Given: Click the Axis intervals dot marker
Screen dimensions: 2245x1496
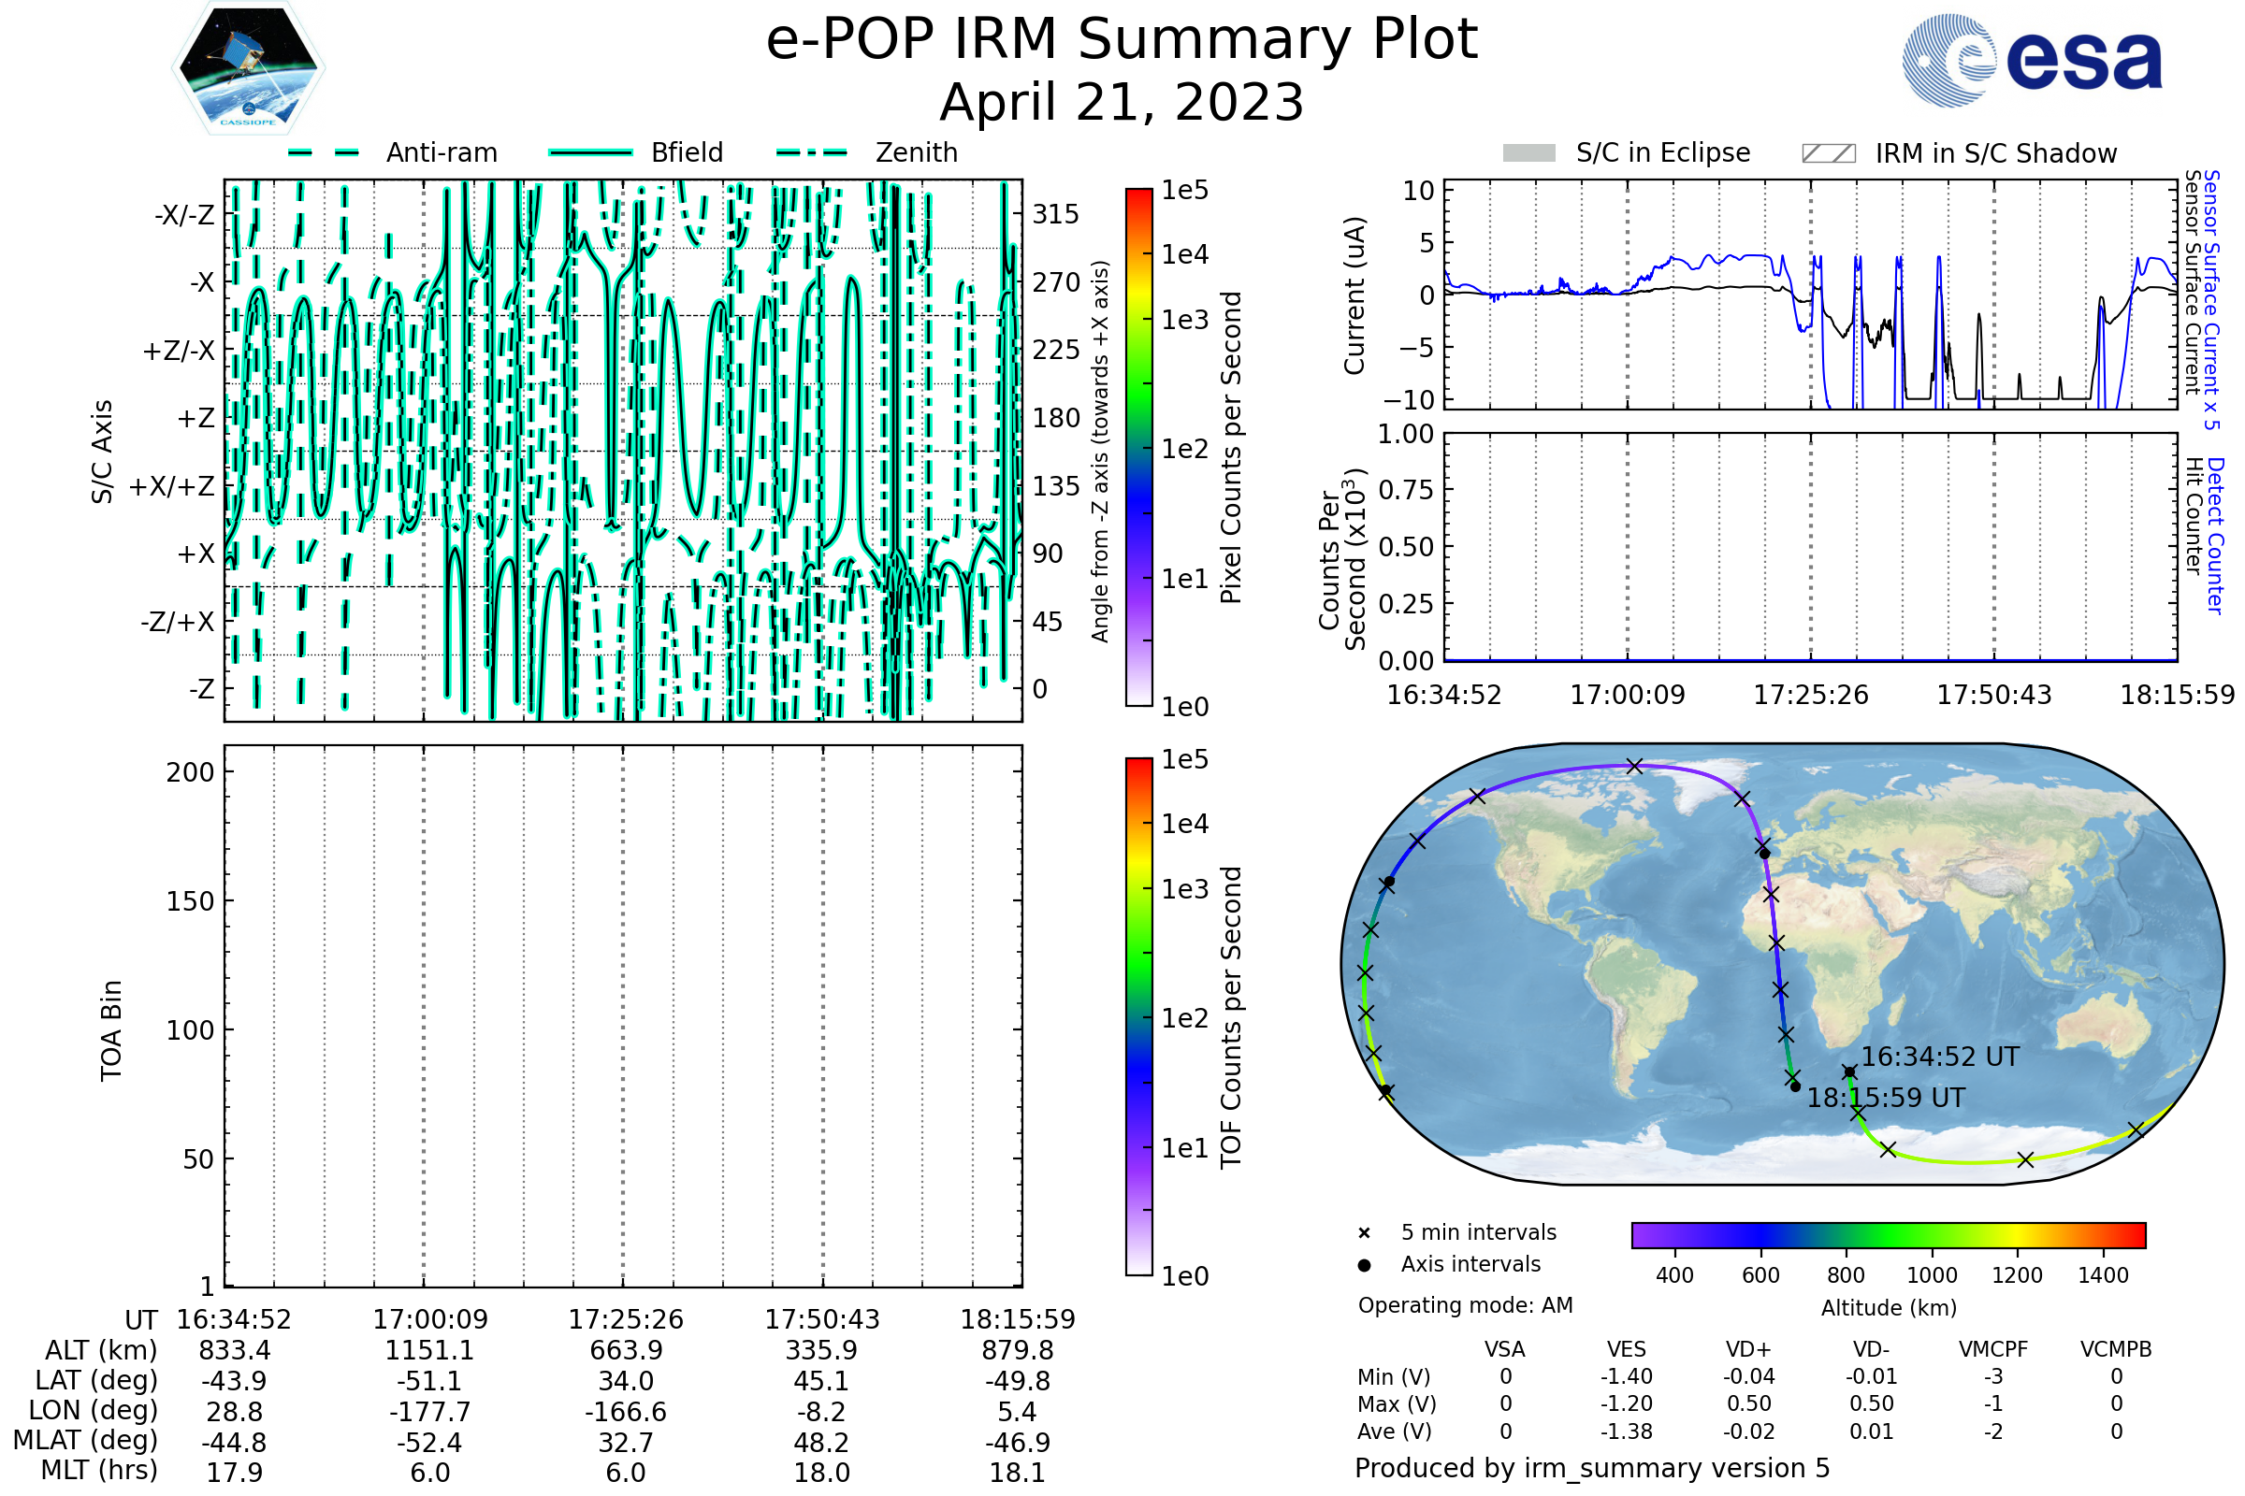Looking at the screenshot, I should click(1364, 1265).
